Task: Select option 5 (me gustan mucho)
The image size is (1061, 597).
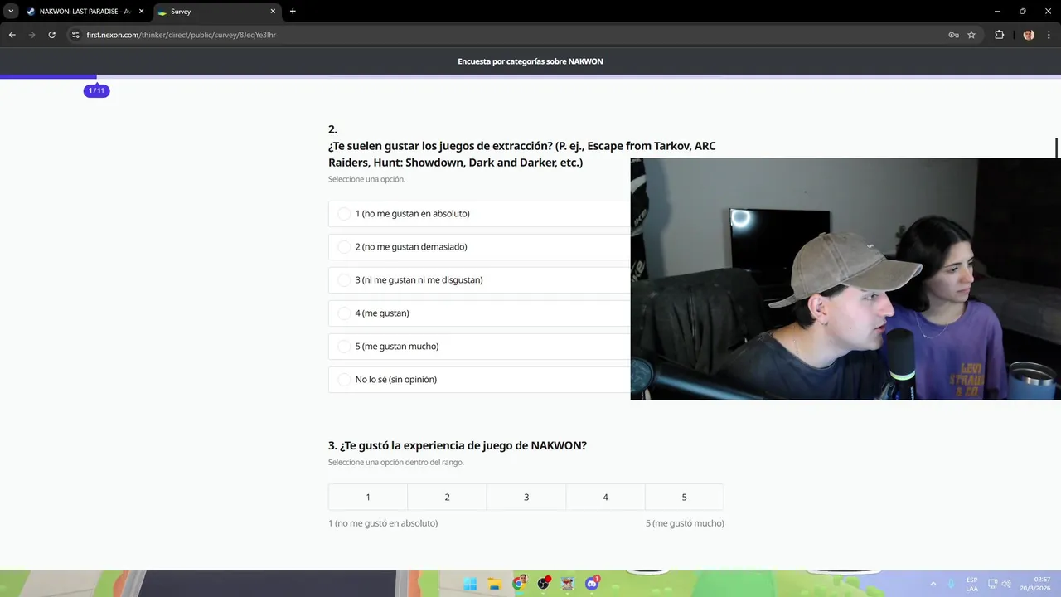Action: (479, 347)
